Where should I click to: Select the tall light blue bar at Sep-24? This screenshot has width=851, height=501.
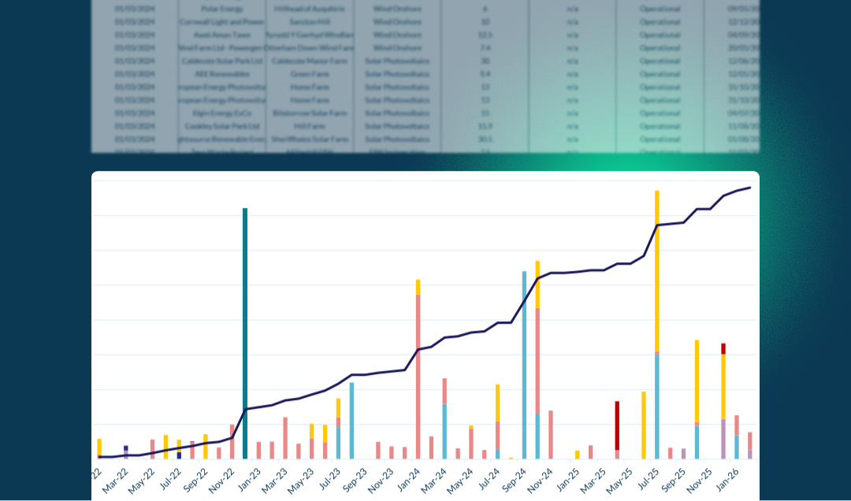pyautogui.click(x=524, y=365)
